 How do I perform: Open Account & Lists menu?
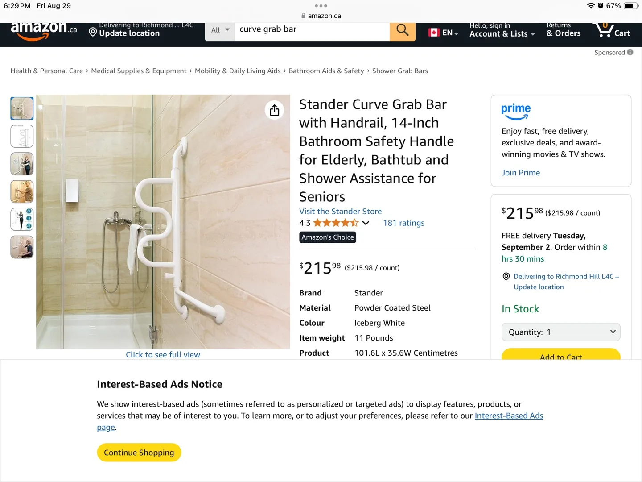[x=502, y=30]
